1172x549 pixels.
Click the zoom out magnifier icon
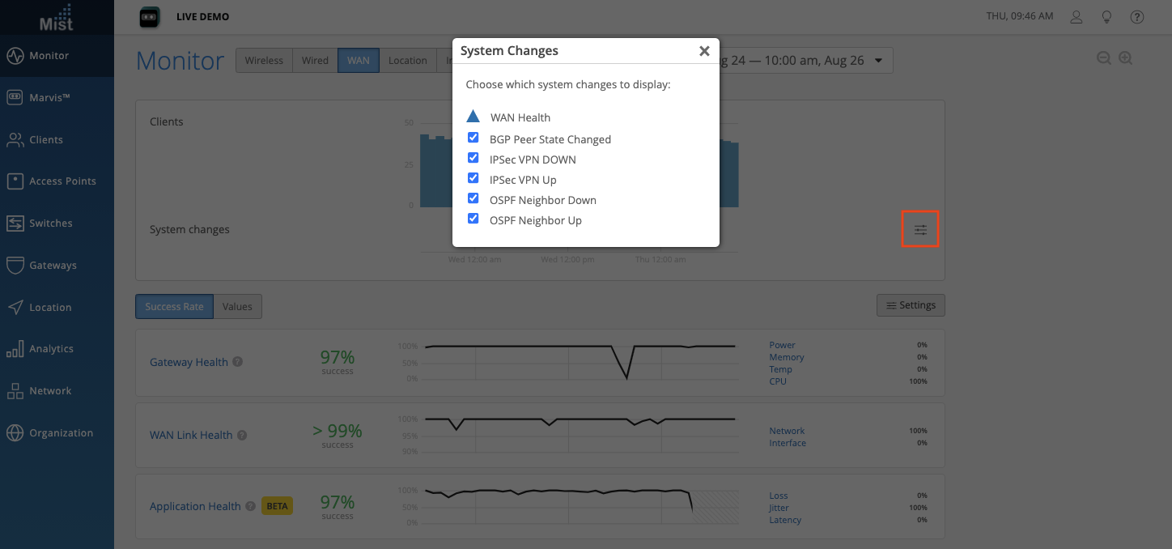1103,58
